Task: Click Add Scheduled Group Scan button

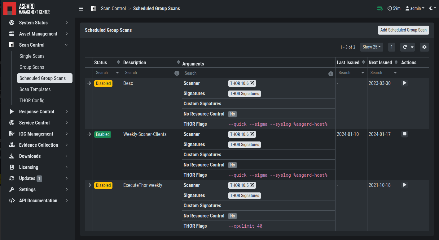Action: pos(403,30)
